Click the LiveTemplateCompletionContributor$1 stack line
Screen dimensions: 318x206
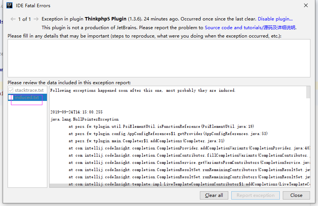tap(189, 184)
